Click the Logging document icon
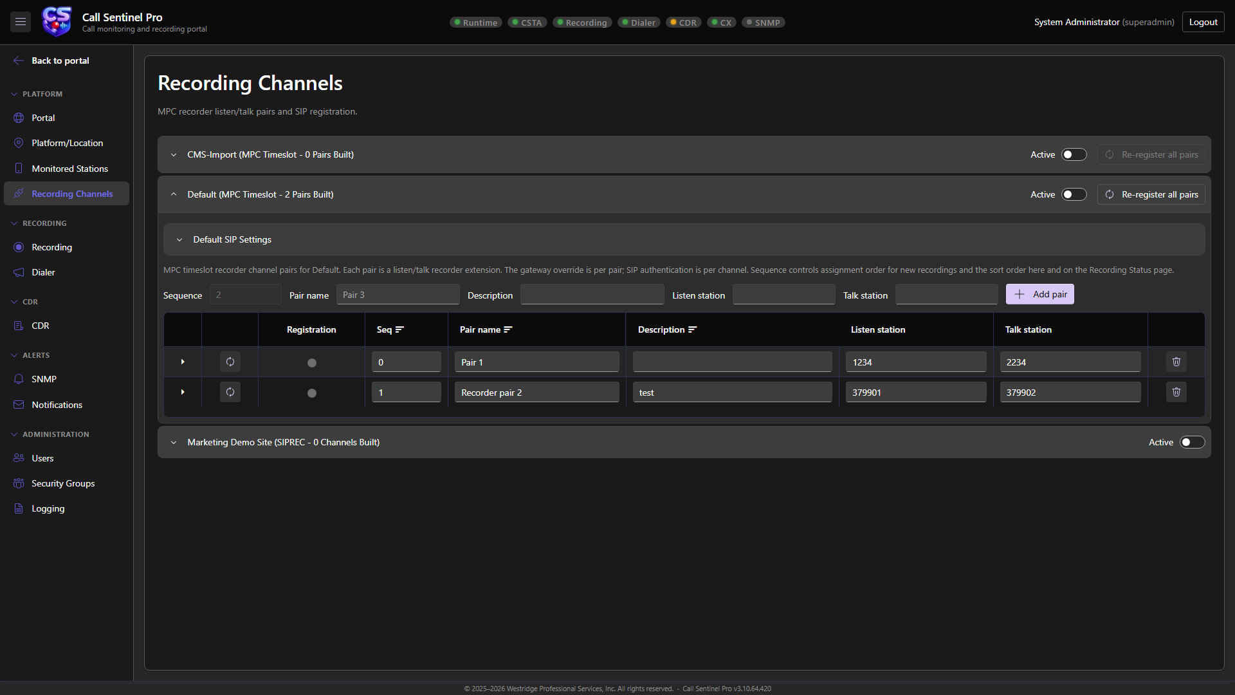 pyautogui.click(x=19, y=508)
